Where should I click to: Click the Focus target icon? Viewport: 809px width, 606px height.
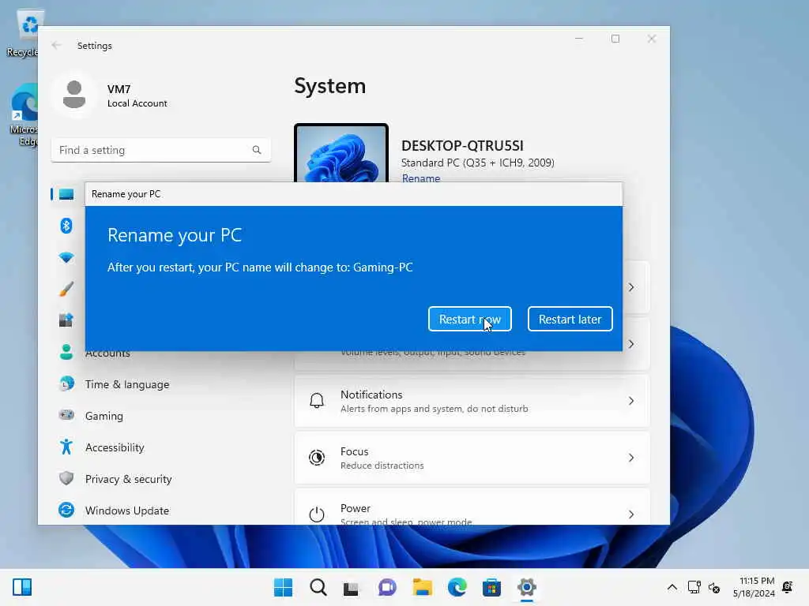click(x=316, y=458)
